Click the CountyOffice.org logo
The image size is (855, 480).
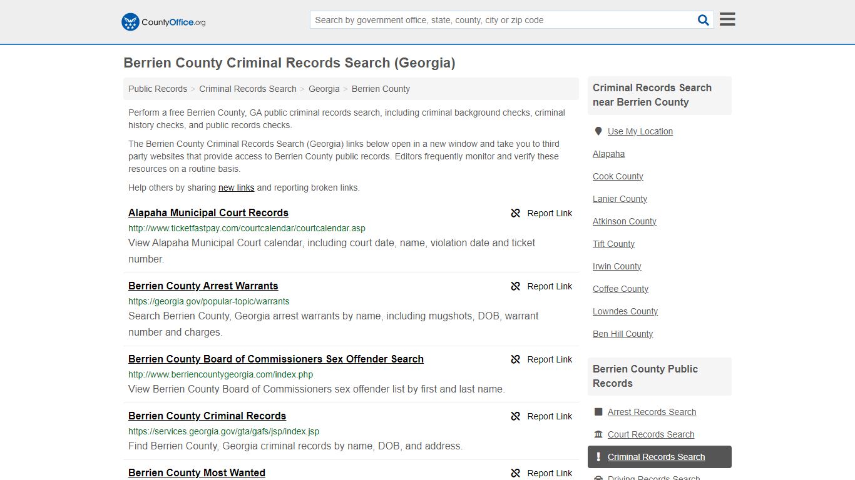pos(163,22)
